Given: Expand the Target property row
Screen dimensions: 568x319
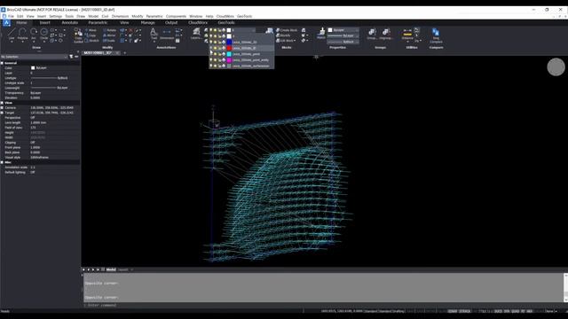Looking at the screenshot, I should click(x=2, y=113).
